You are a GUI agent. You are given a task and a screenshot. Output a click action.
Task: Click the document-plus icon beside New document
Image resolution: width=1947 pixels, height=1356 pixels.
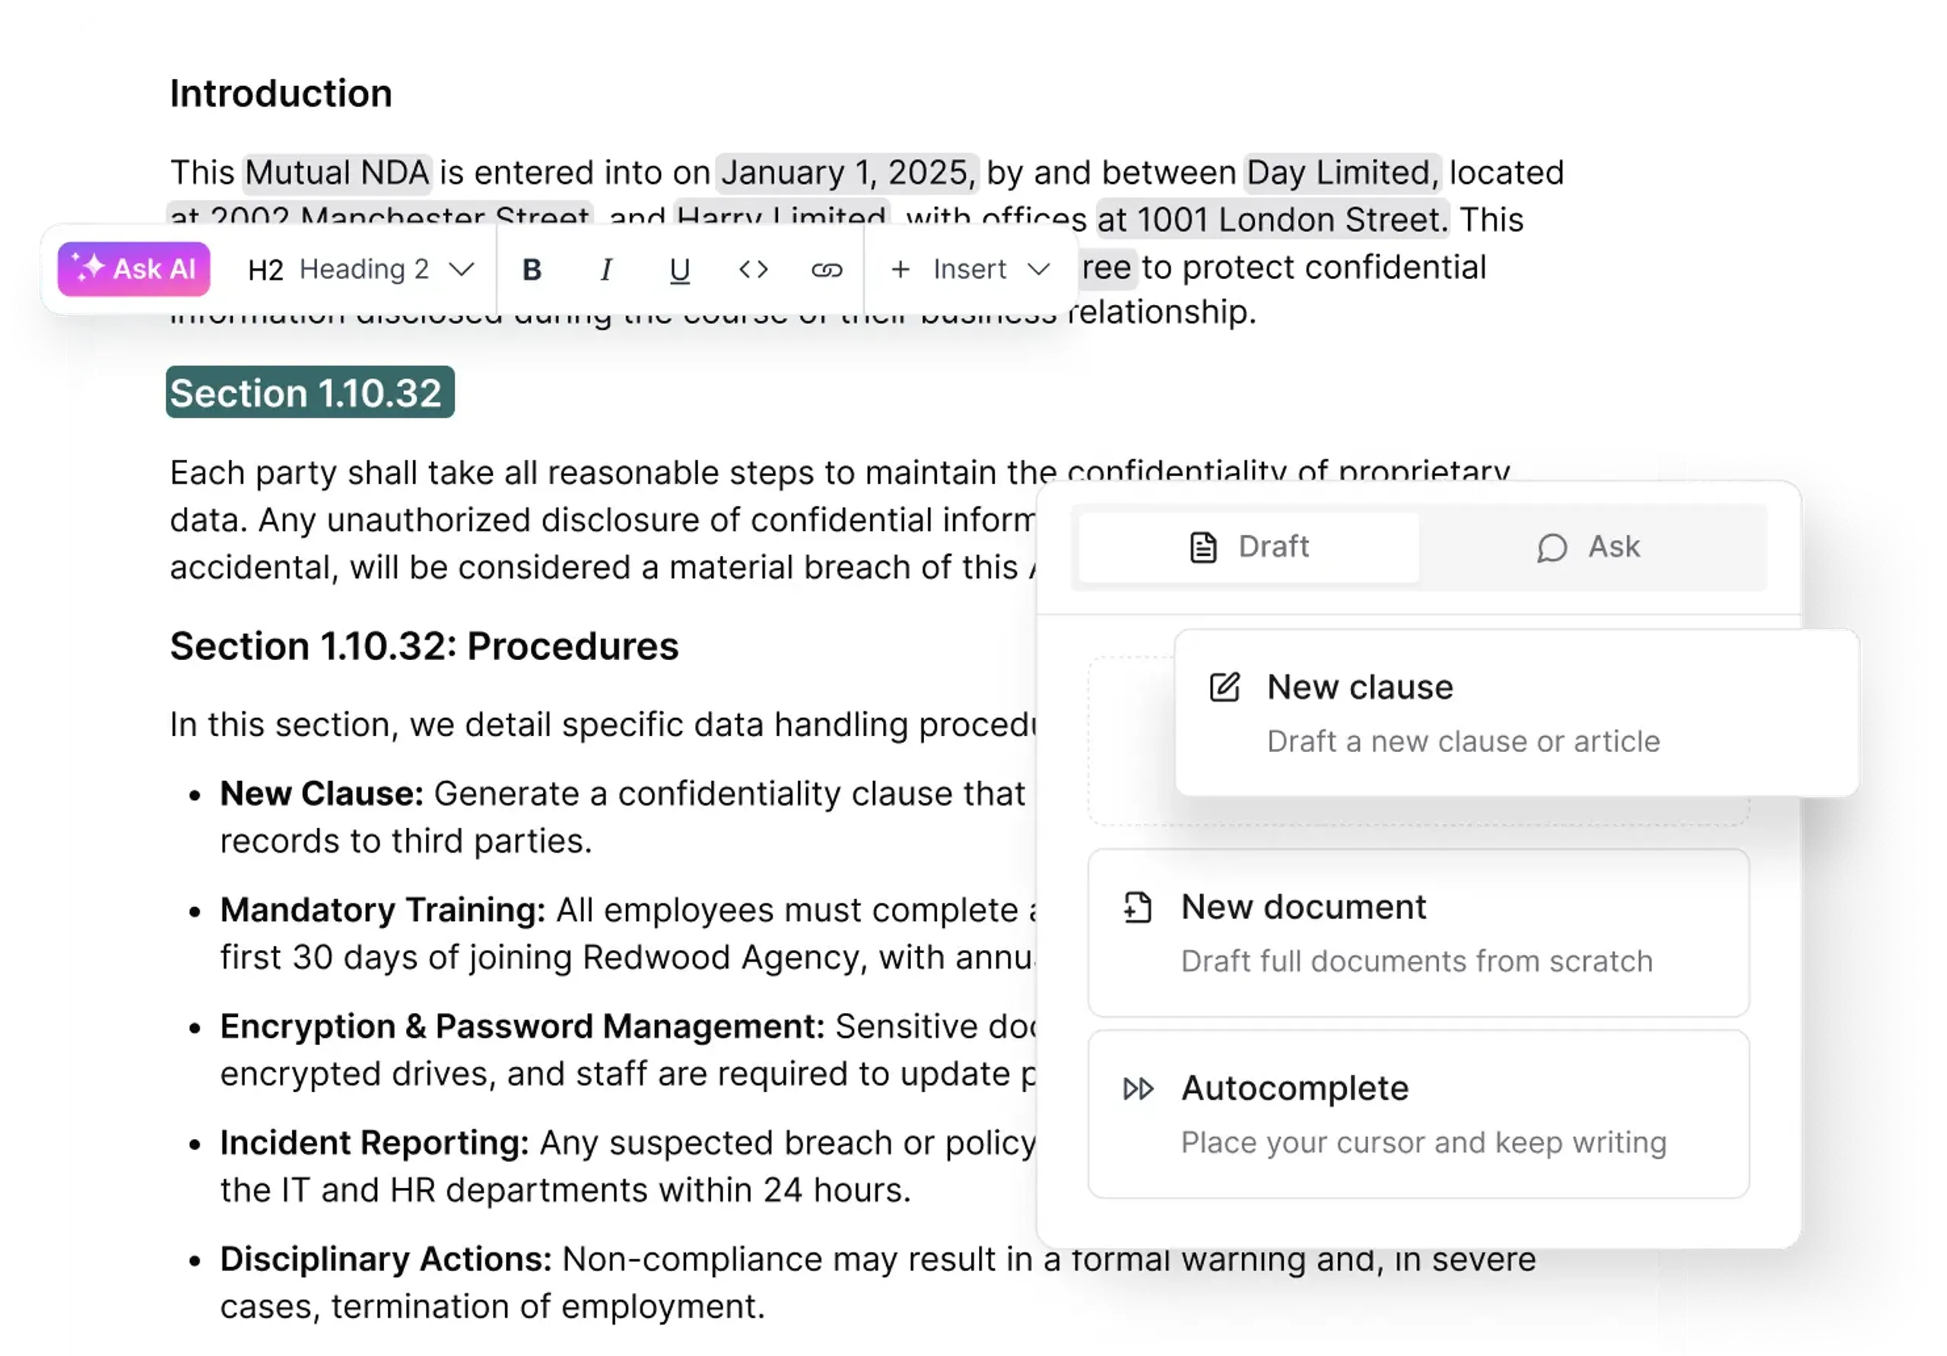(x=1137, y=907)
